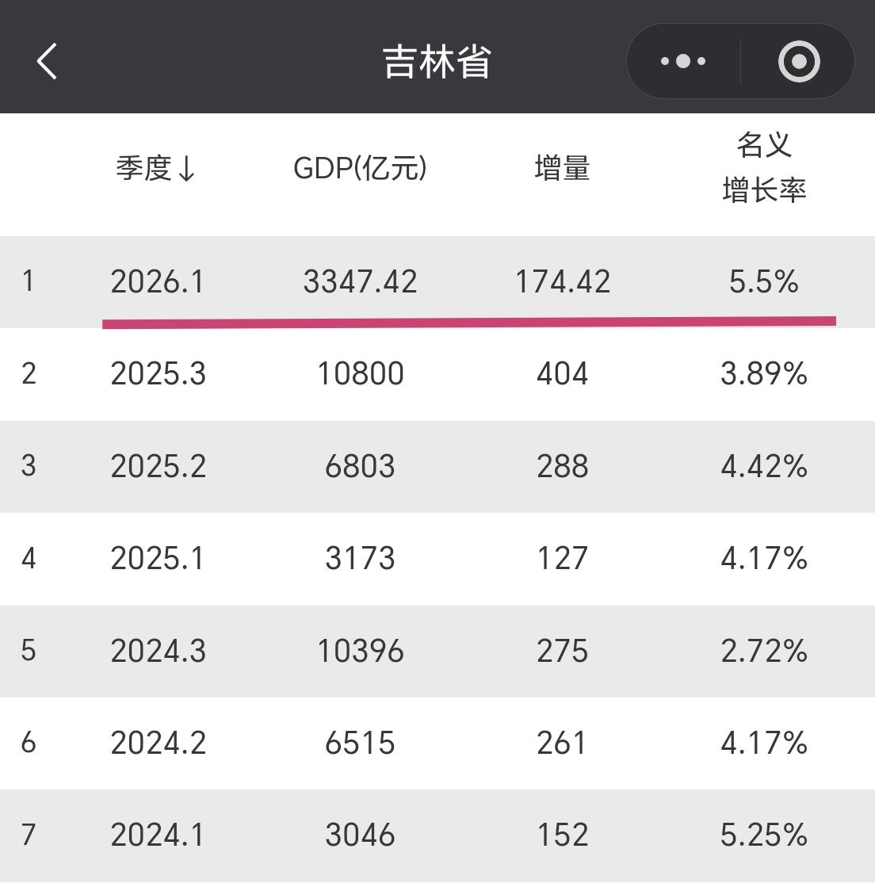875x883 pixels.
Task: Click the 名义增长率 column header
Action: click(763, 167)
